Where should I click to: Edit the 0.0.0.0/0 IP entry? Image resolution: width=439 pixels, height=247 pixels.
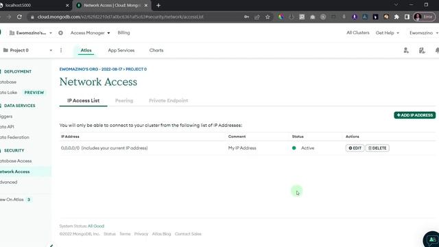355,148
